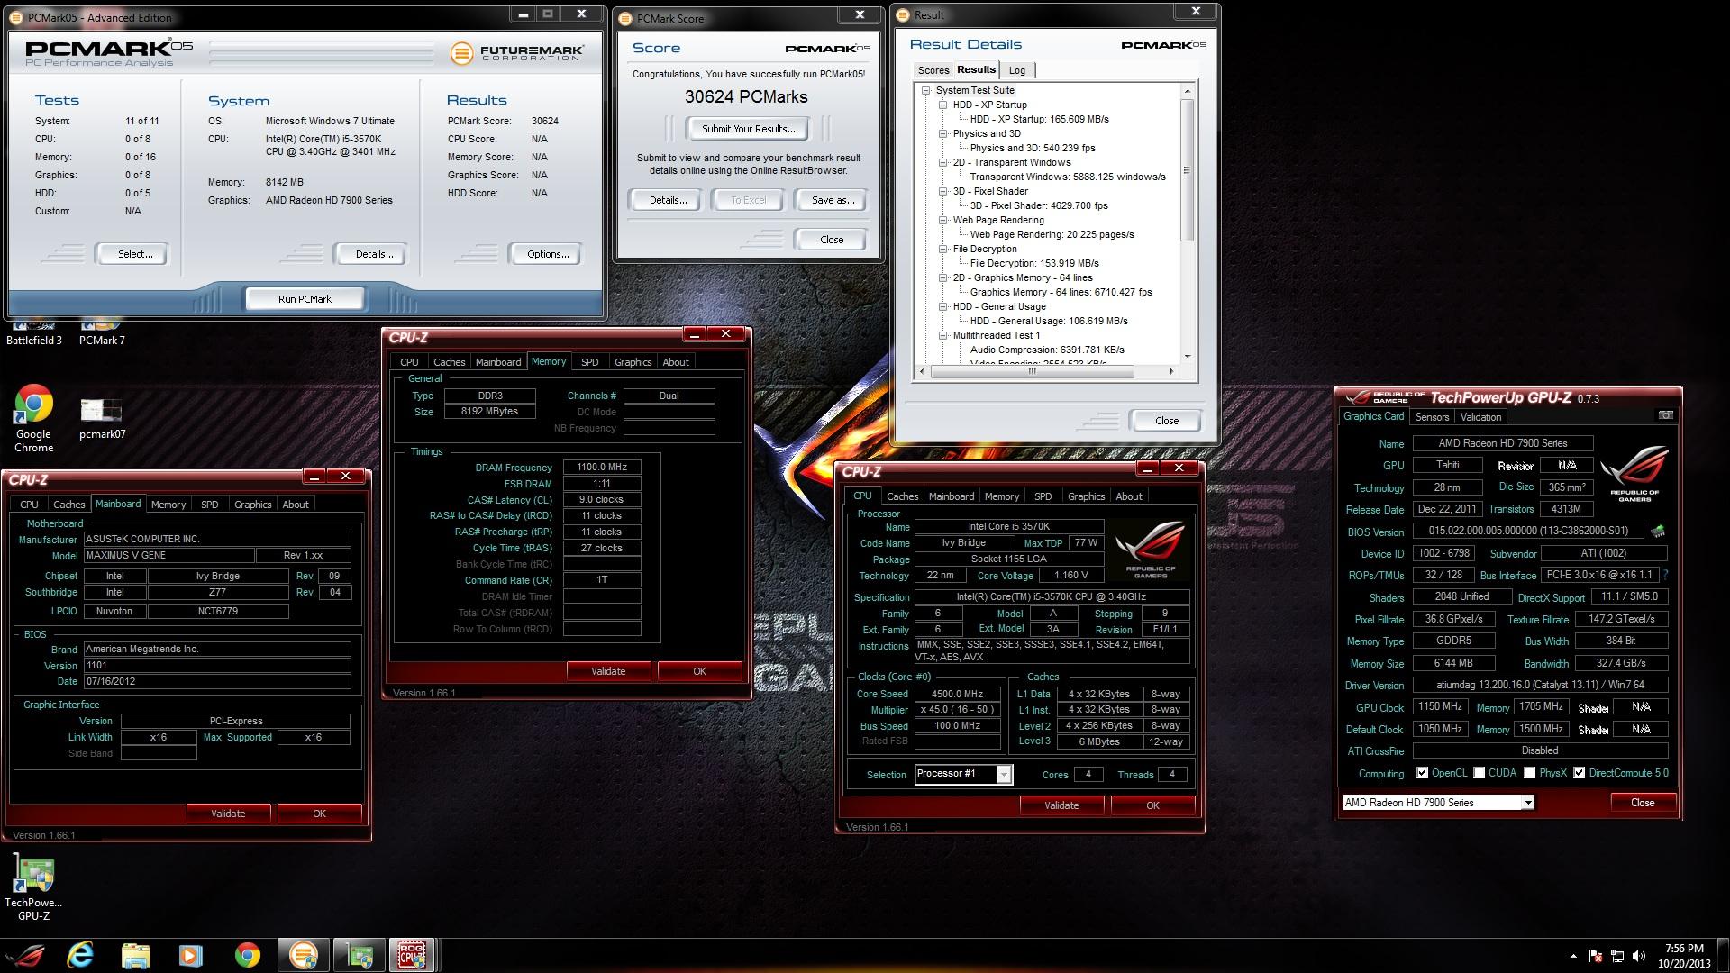Click Submit Your Results button
This screenshot has height=973, width=1730.
(x=748, y=129)
